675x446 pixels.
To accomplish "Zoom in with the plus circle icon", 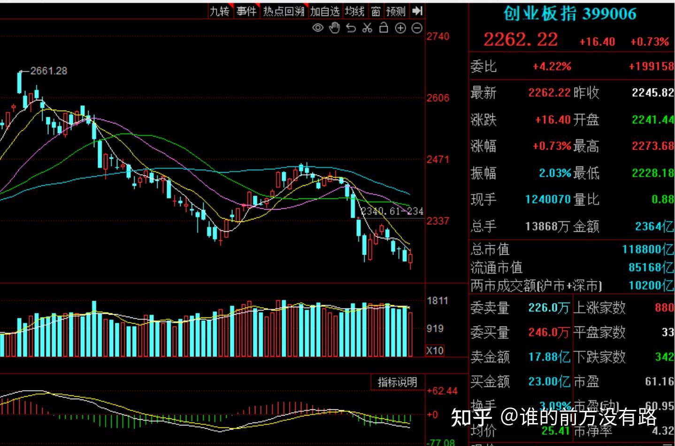I will coord(400,28).
